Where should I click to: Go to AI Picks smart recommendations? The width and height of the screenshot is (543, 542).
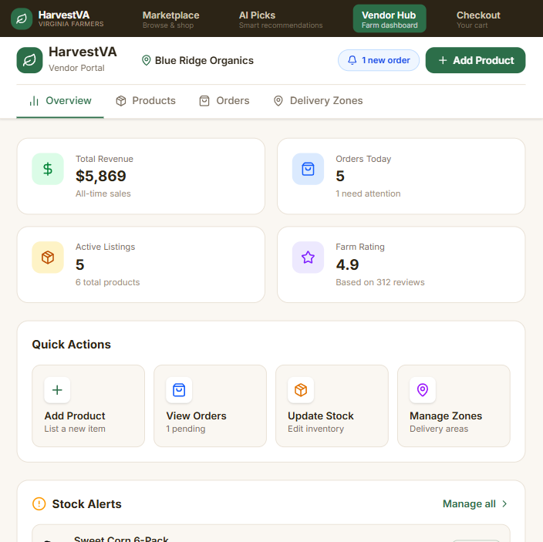click(x=280, y=19)
